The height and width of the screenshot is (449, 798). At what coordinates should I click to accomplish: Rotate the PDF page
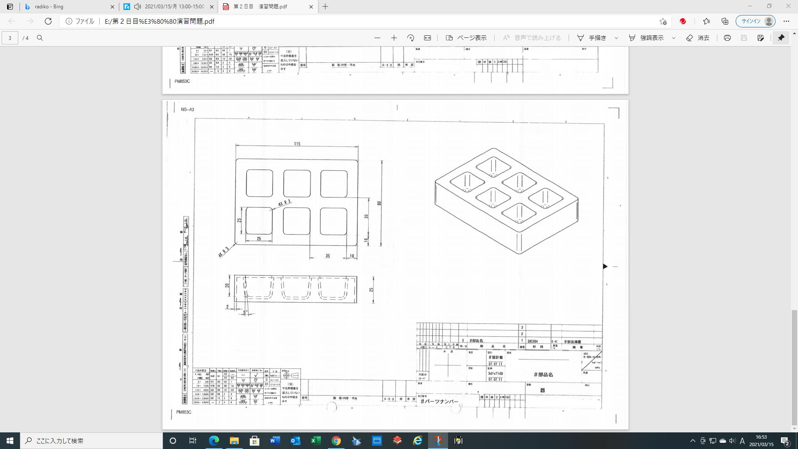click(x=411, y=38)
